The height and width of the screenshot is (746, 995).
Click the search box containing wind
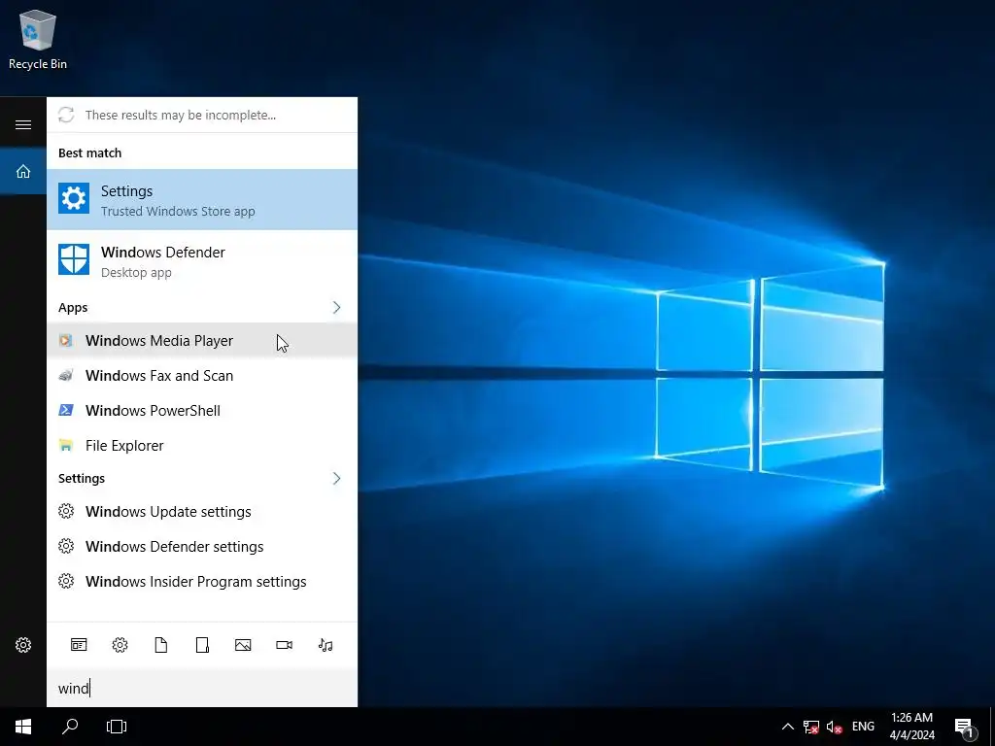tap(202, 688)
